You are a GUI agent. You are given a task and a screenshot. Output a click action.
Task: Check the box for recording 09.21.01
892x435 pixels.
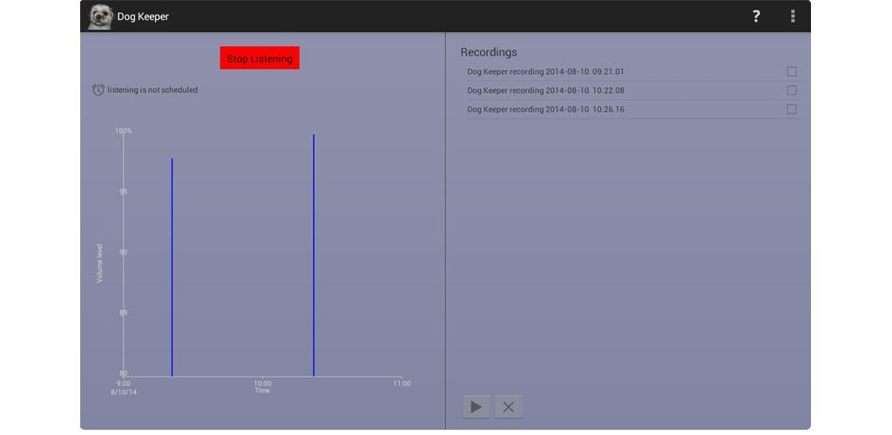pos(792,71)
